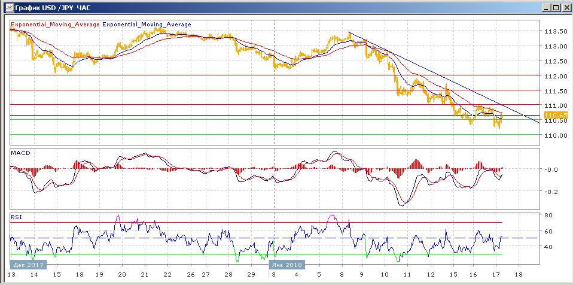Click the 113.50 price axis label
The image size is (573, 285).
556,32
